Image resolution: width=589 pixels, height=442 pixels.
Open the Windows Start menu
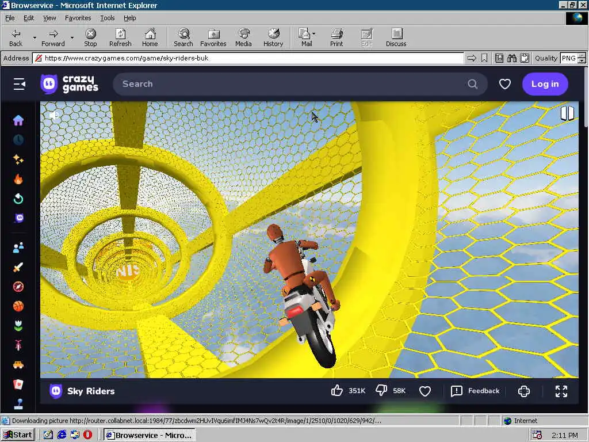(x=18, y=435)
